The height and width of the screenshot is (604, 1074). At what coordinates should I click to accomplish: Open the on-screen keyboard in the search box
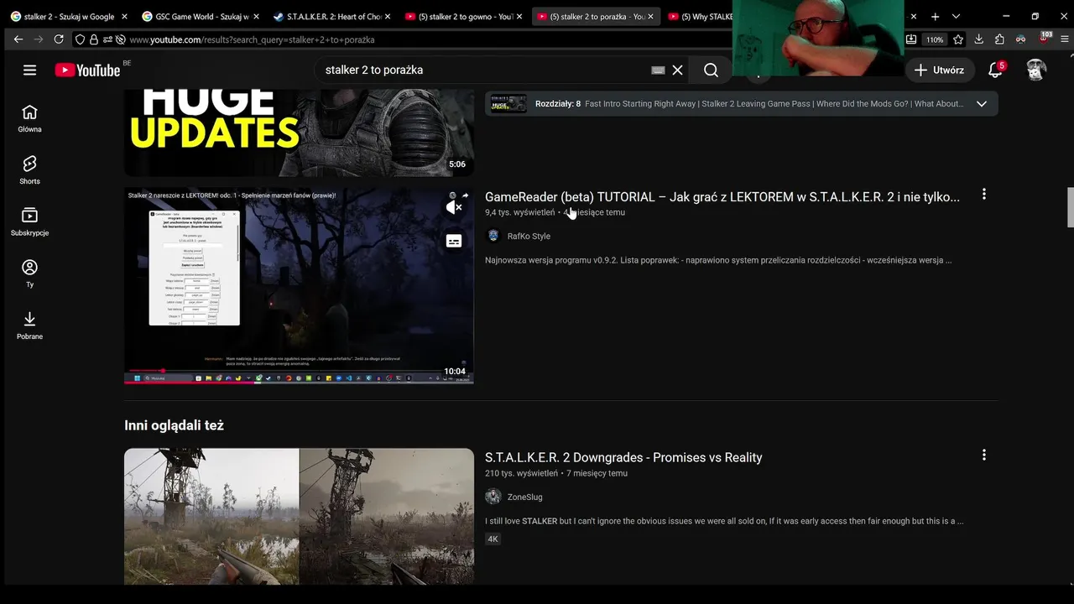tap(658, 70)
